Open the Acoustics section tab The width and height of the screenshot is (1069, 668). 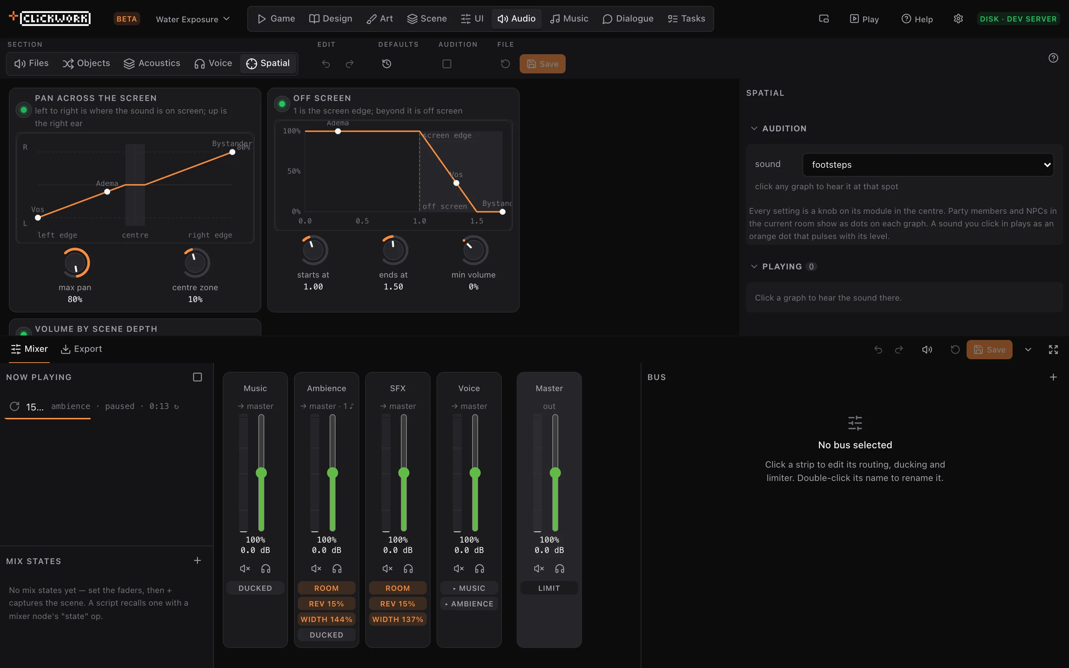[x=152, y=63]
